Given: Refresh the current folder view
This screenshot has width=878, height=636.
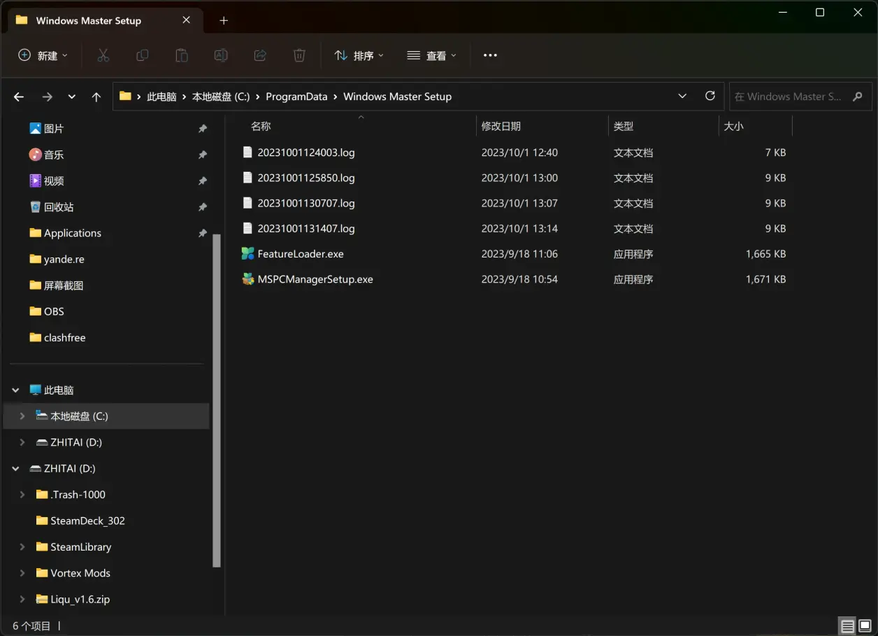Looking at the screenshot, I should [x=710, y=96].
